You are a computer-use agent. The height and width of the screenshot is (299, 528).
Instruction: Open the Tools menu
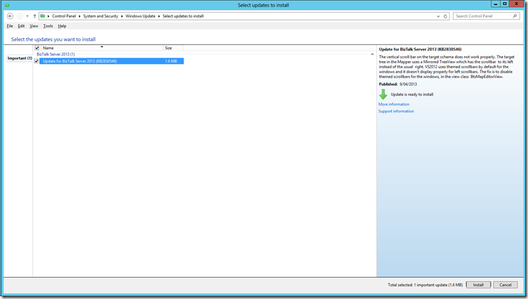click(x=48, y=26)
